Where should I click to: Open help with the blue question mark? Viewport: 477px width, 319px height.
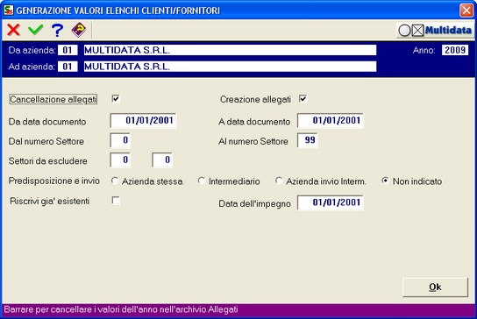click(x=57, y=30)
